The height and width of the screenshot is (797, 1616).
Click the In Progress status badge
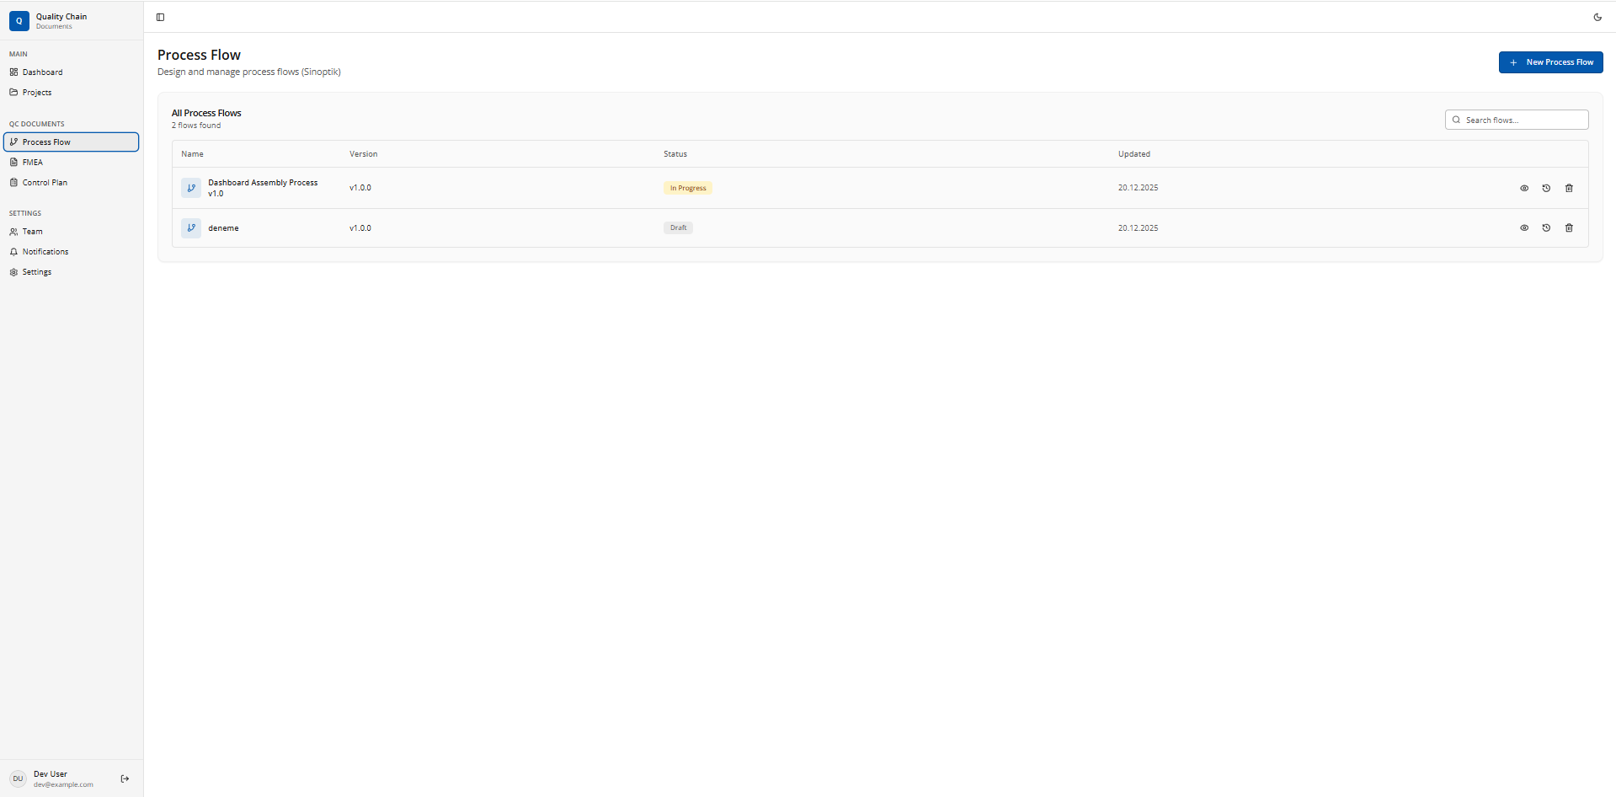pyautogui.click(x=688, y=188)
